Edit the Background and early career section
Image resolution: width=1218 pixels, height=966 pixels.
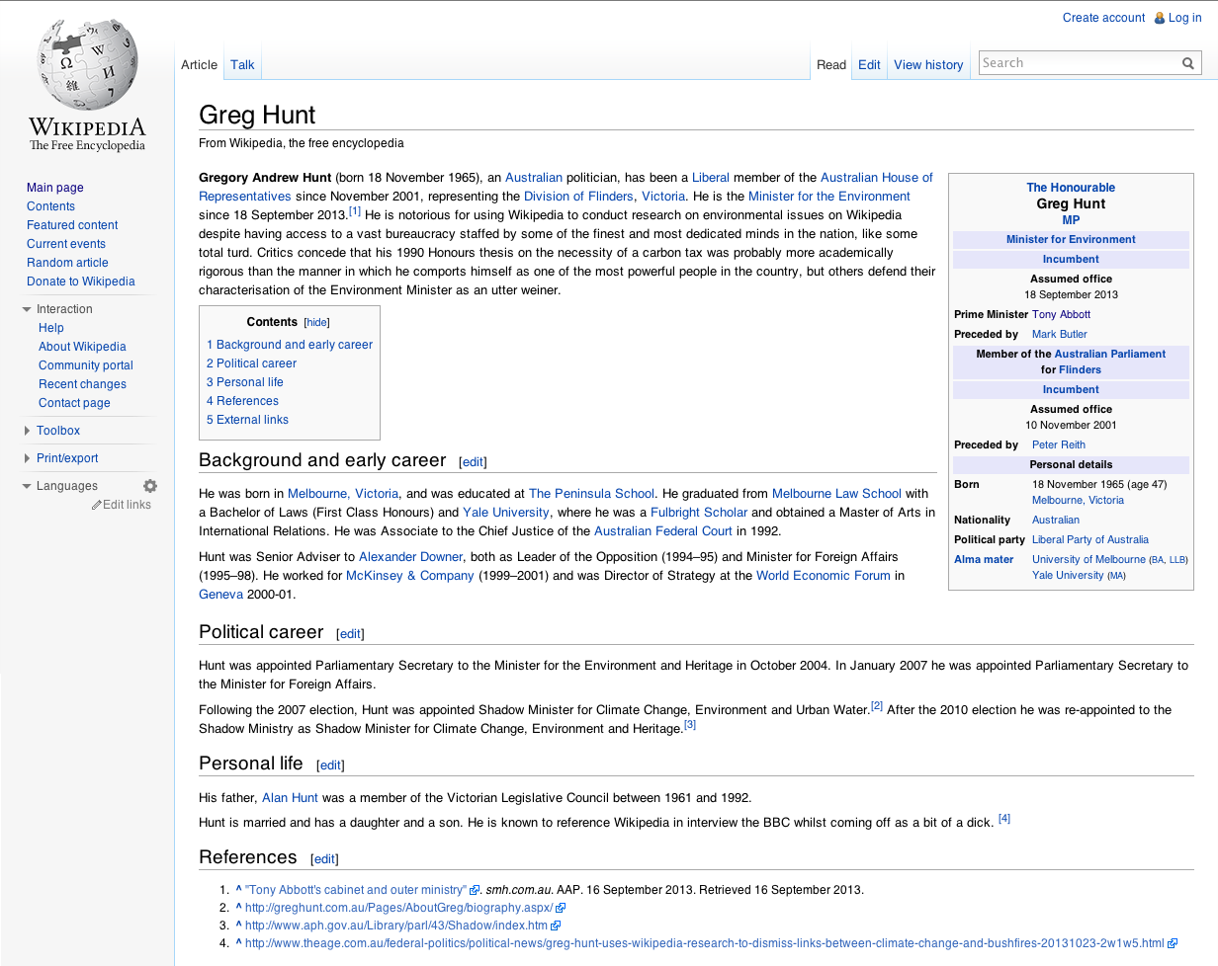point(474,462)
